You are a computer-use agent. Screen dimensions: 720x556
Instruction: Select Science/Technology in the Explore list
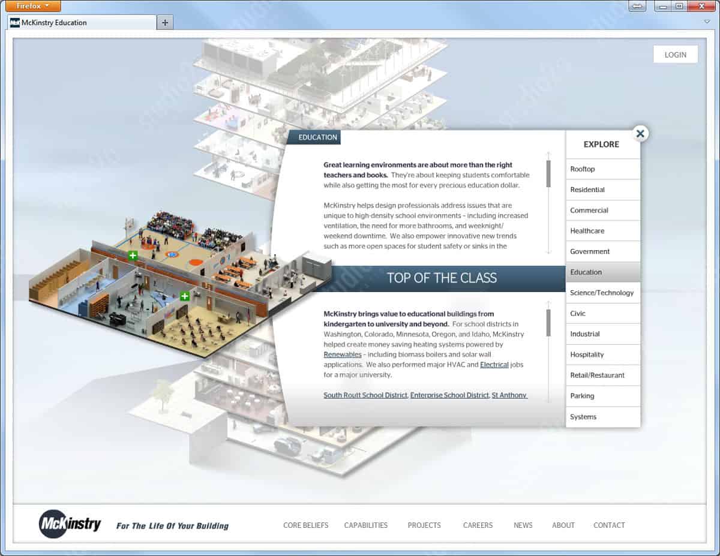click(x=603, y=293)
